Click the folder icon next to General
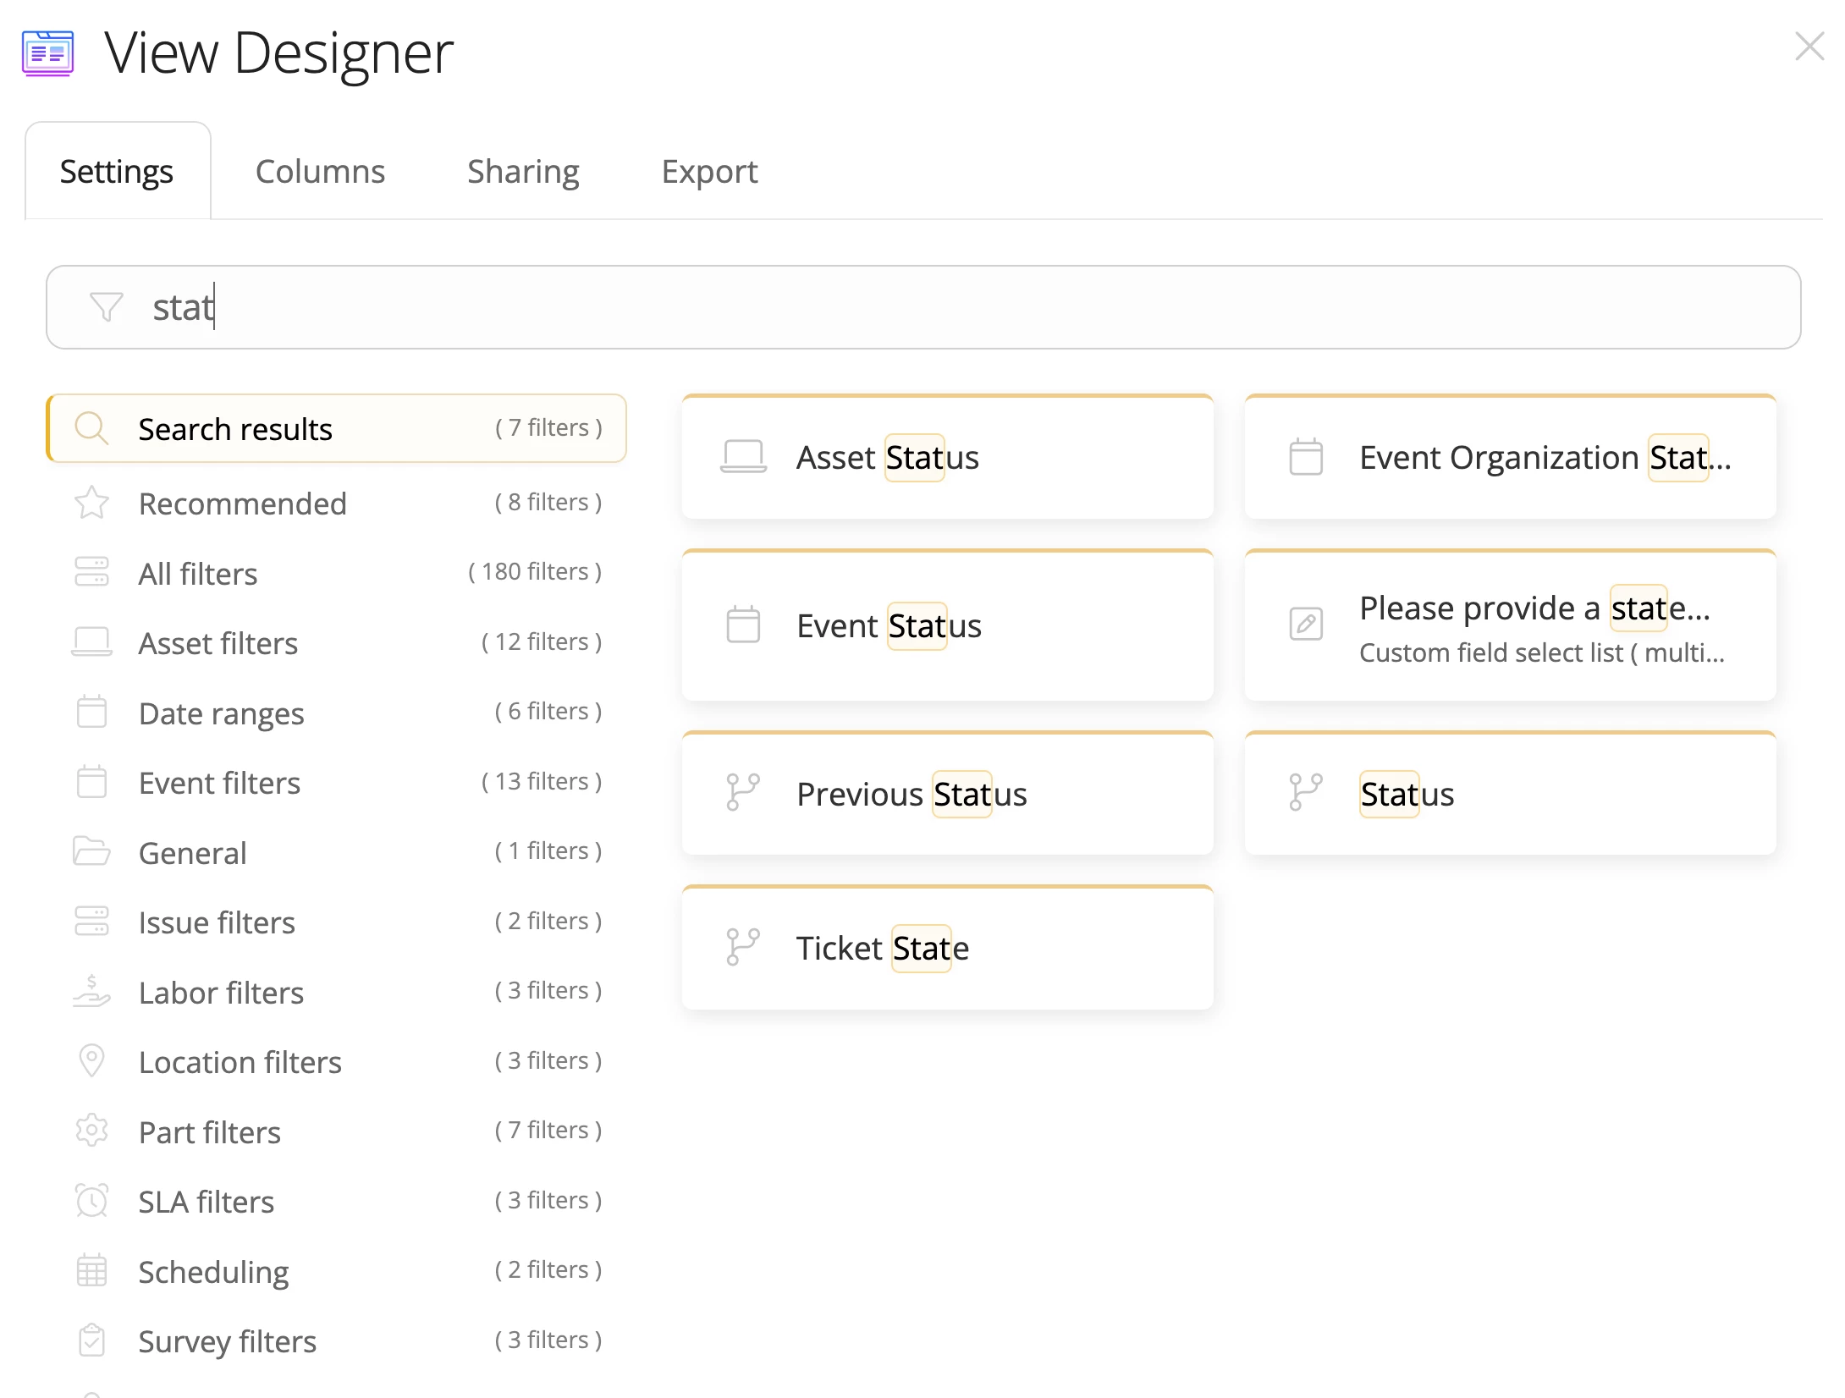The width and height of the screenshot is (1845, 1398). click(x=91, y=851)
